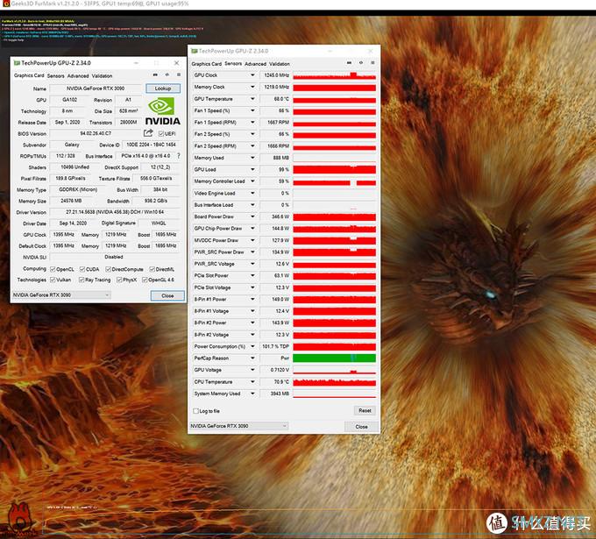Click the Bus Interface question mark icon

click(x=179, y=156)
